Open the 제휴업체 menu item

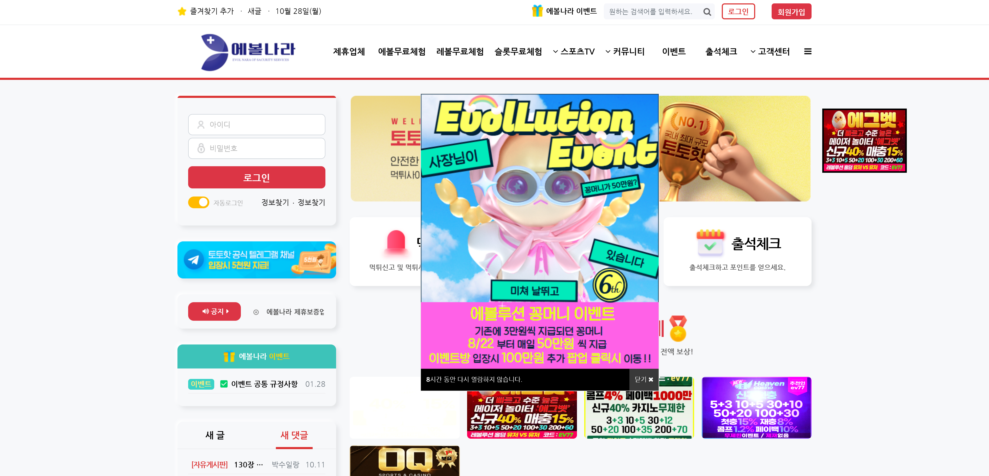click(x=349, y=51)
